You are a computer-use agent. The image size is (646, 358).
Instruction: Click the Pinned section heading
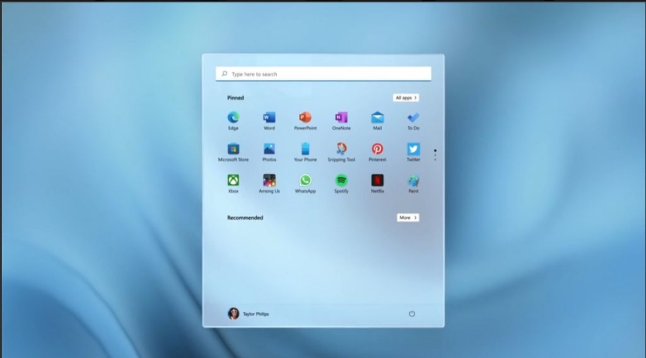[x=236, y=98]
